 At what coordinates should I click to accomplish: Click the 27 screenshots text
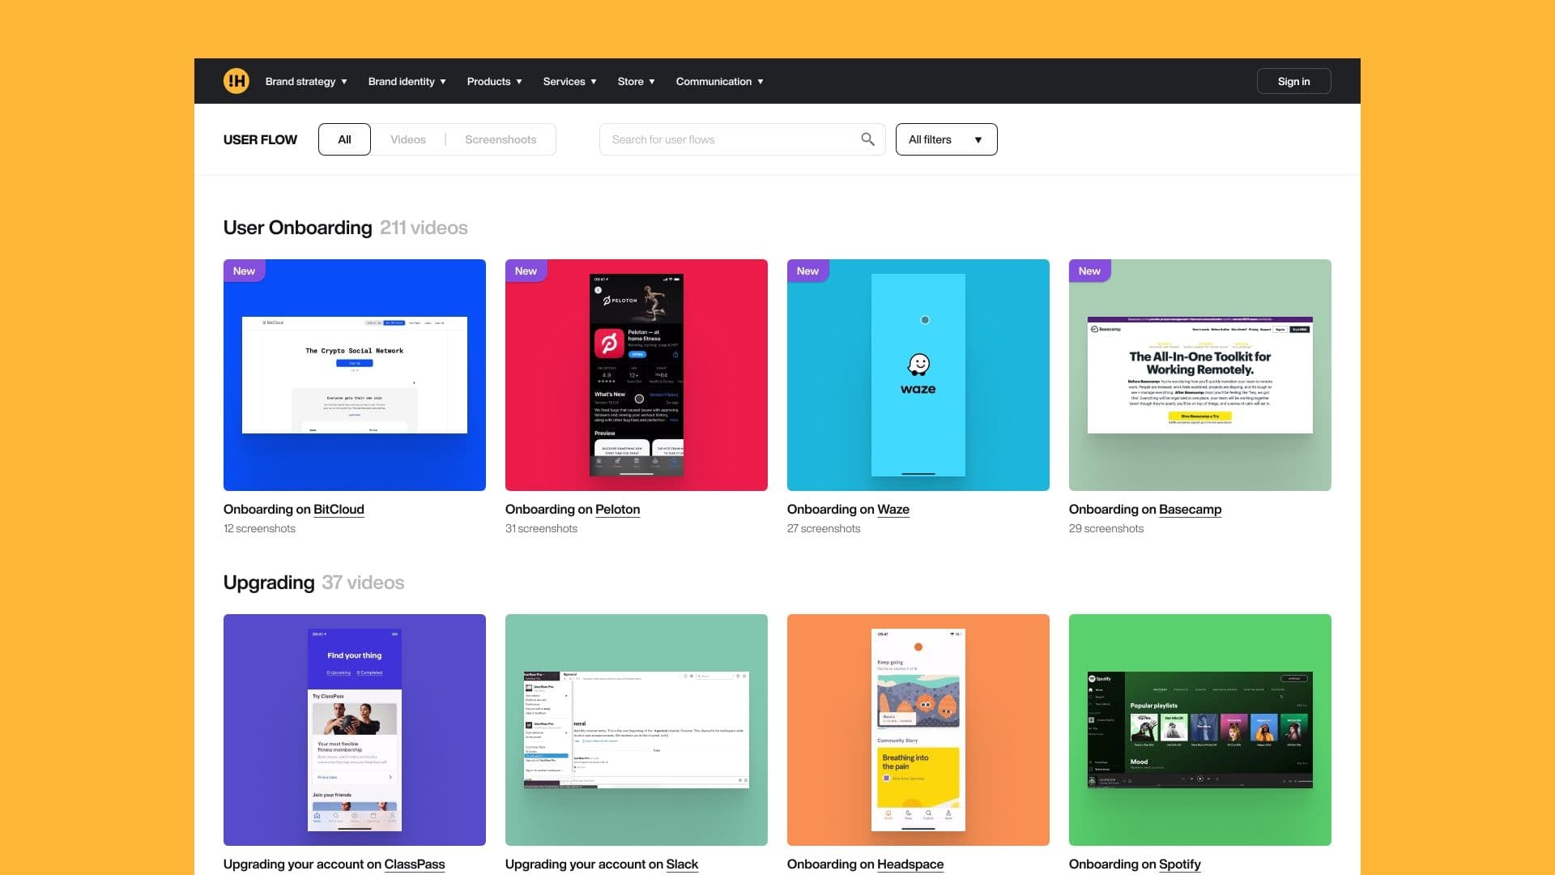pos(824,528)
